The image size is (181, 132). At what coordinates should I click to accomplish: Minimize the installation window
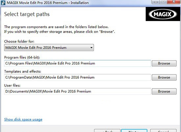(x=156, y=2)
